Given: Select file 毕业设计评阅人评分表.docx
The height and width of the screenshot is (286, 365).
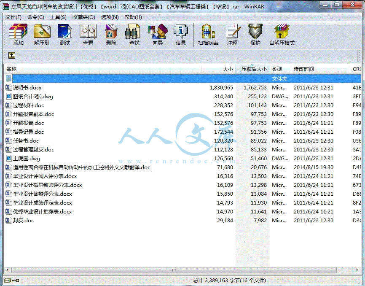Looking at the screenshot, I should [45, 176].
